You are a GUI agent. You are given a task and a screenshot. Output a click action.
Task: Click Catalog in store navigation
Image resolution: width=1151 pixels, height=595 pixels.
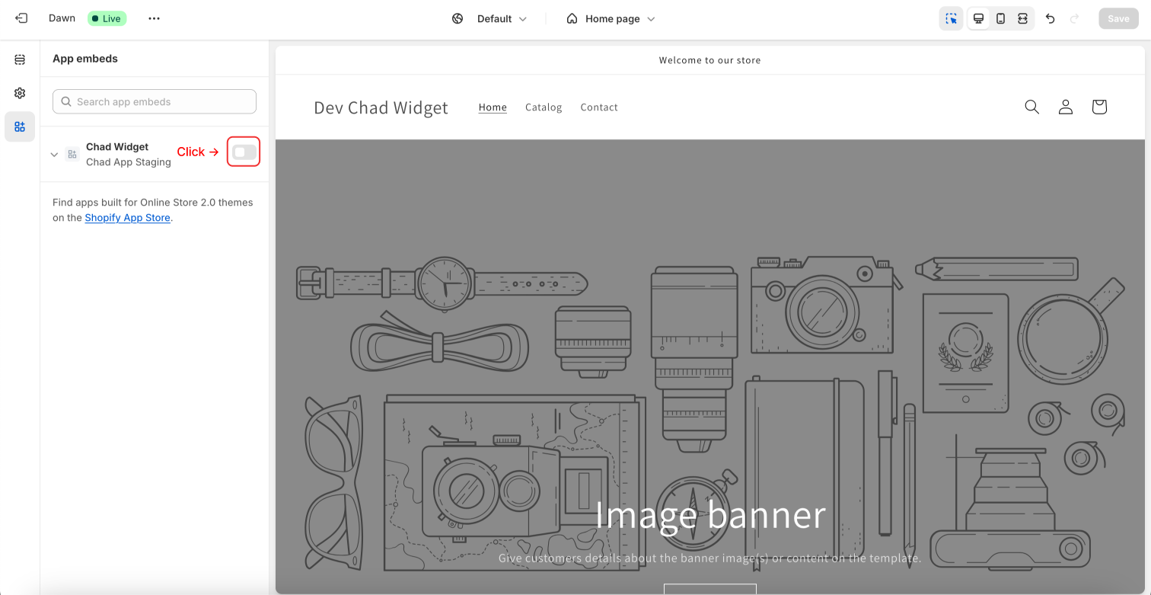tap(544, 107)
